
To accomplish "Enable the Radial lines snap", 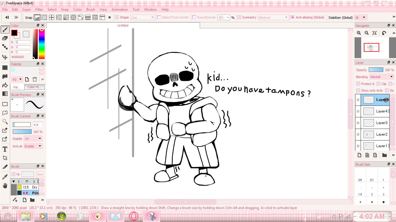I will click(66, 17).
